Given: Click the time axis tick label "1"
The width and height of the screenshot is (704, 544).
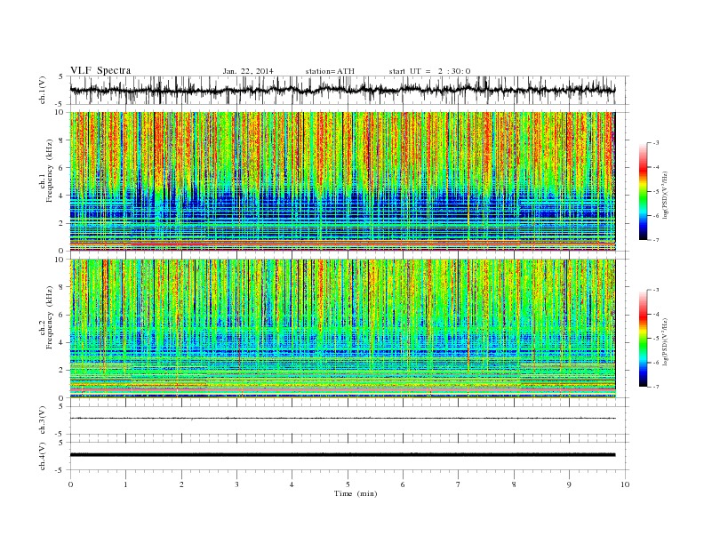Looking at the screenshot, I should (x=125, y=484).
